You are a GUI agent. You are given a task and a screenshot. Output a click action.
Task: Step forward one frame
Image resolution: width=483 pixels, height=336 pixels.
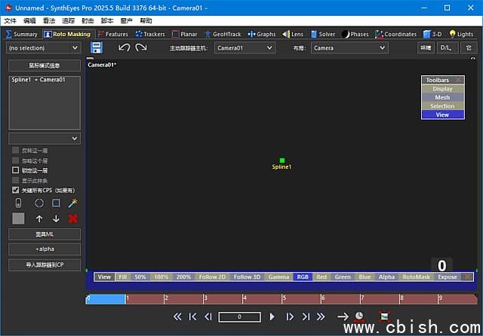pyautogui.click(x=290, y=317)
